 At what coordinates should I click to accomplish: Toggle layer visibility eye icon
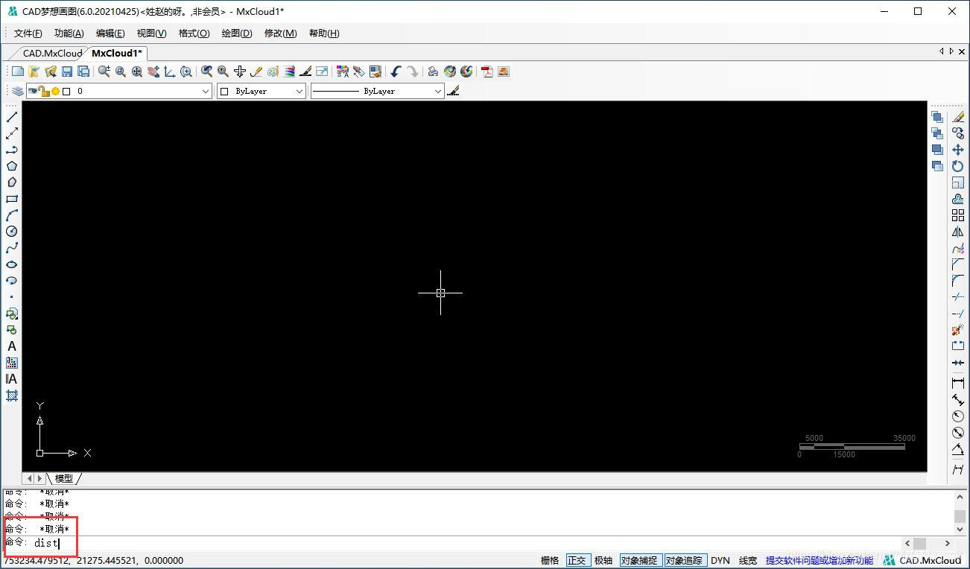click(x=33, y=91)
